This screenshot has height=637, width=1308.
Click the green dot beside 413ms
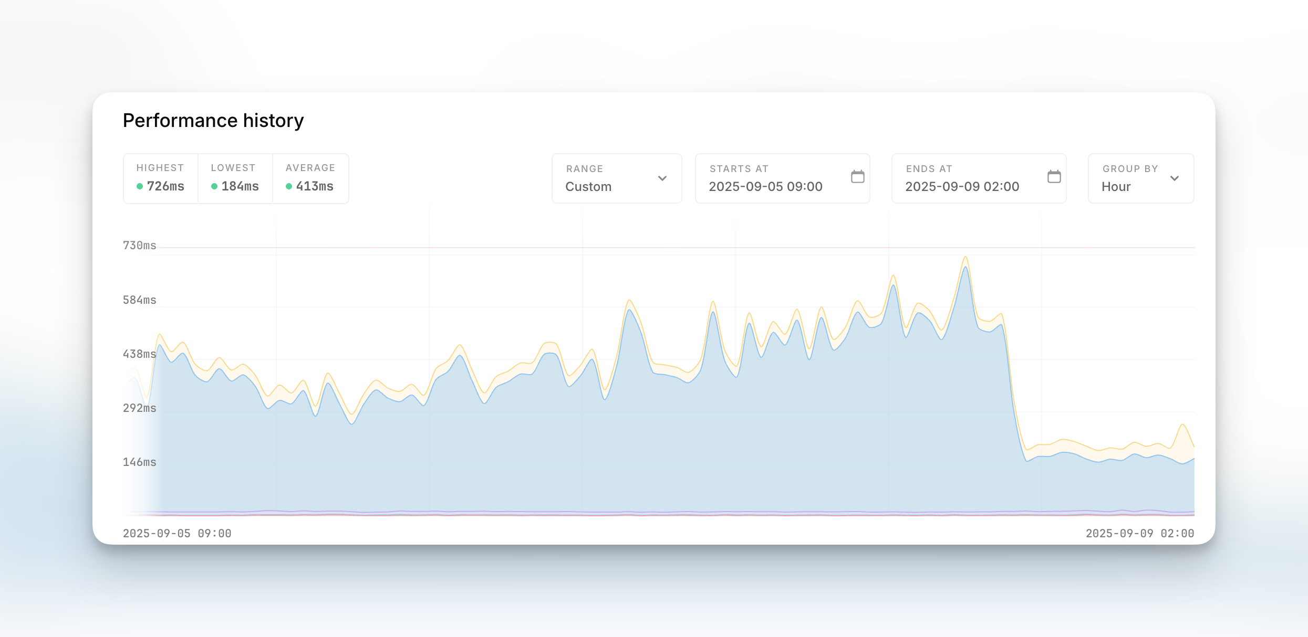click(x=289, y=186)
